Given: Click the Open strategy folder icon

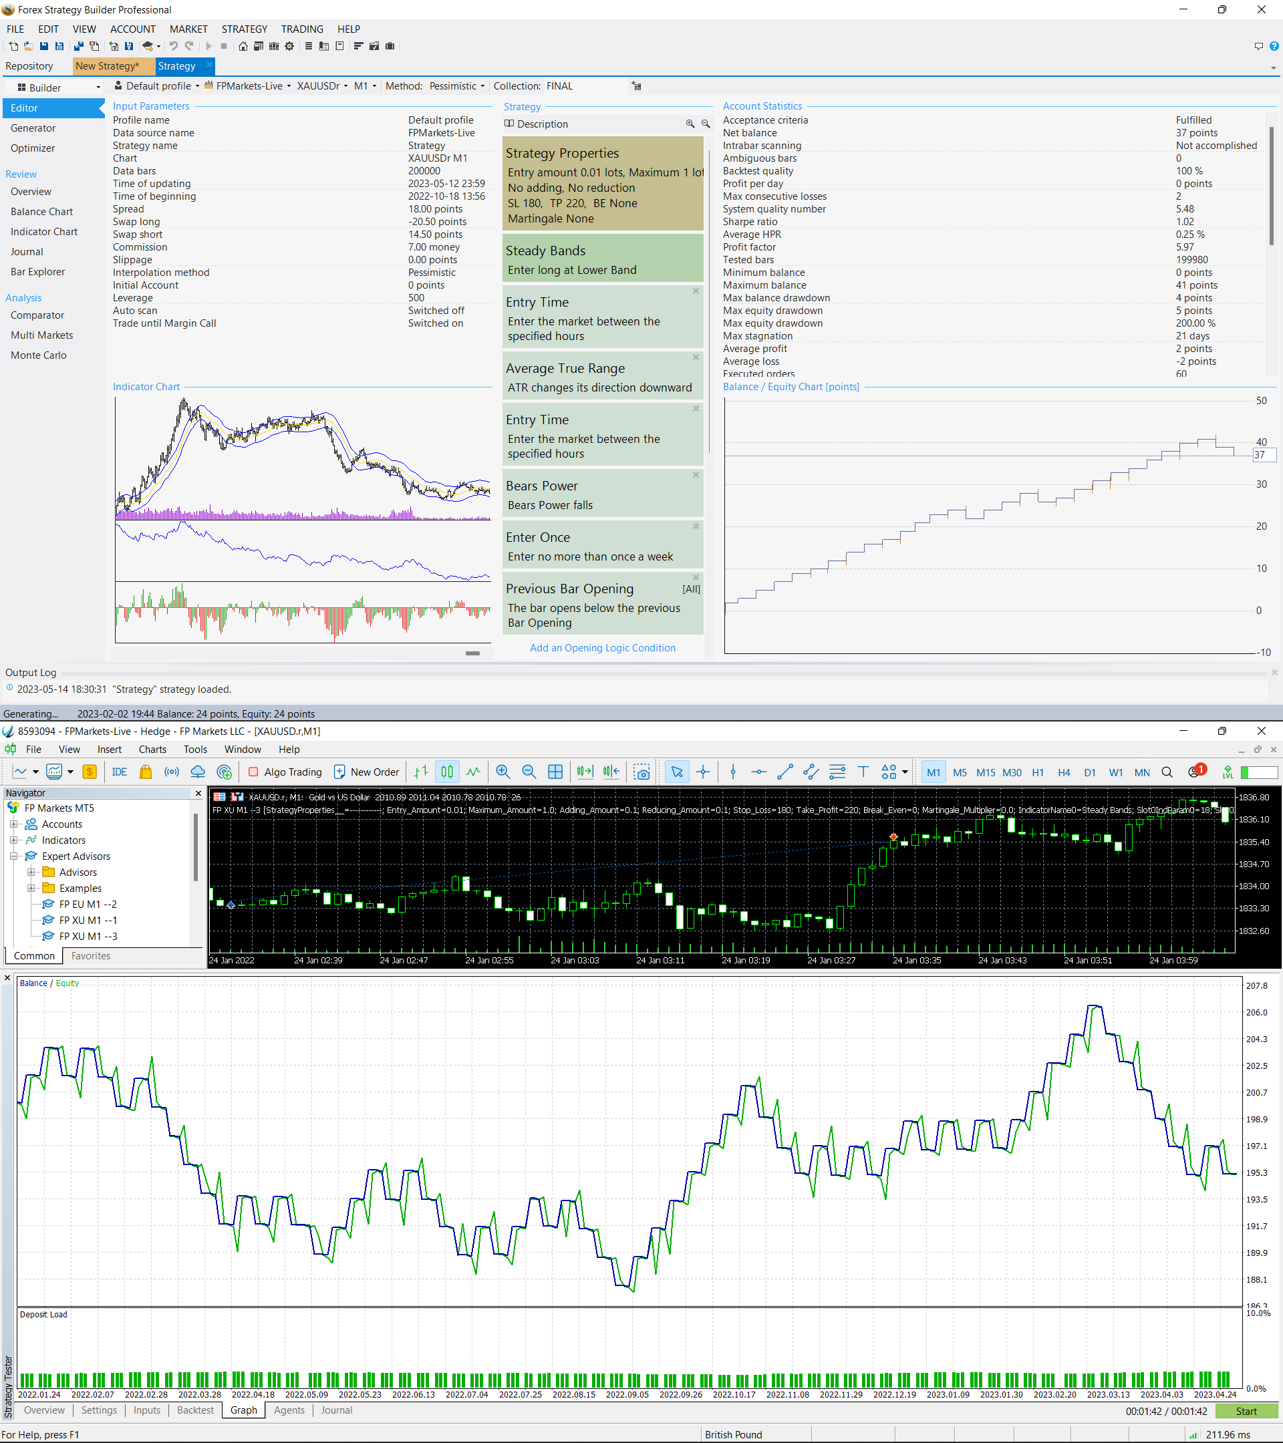Looking at the screenshot, I should click(x=29, y=47).
